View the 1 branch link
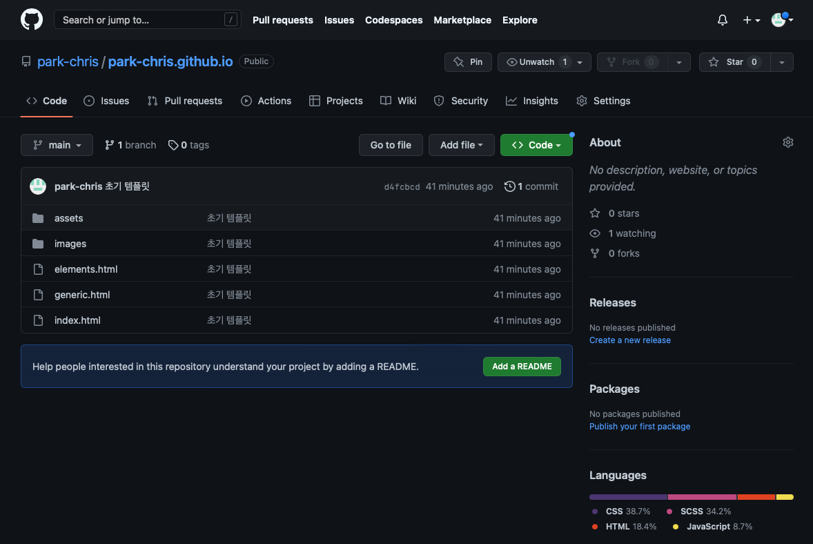 coord(130,145)
